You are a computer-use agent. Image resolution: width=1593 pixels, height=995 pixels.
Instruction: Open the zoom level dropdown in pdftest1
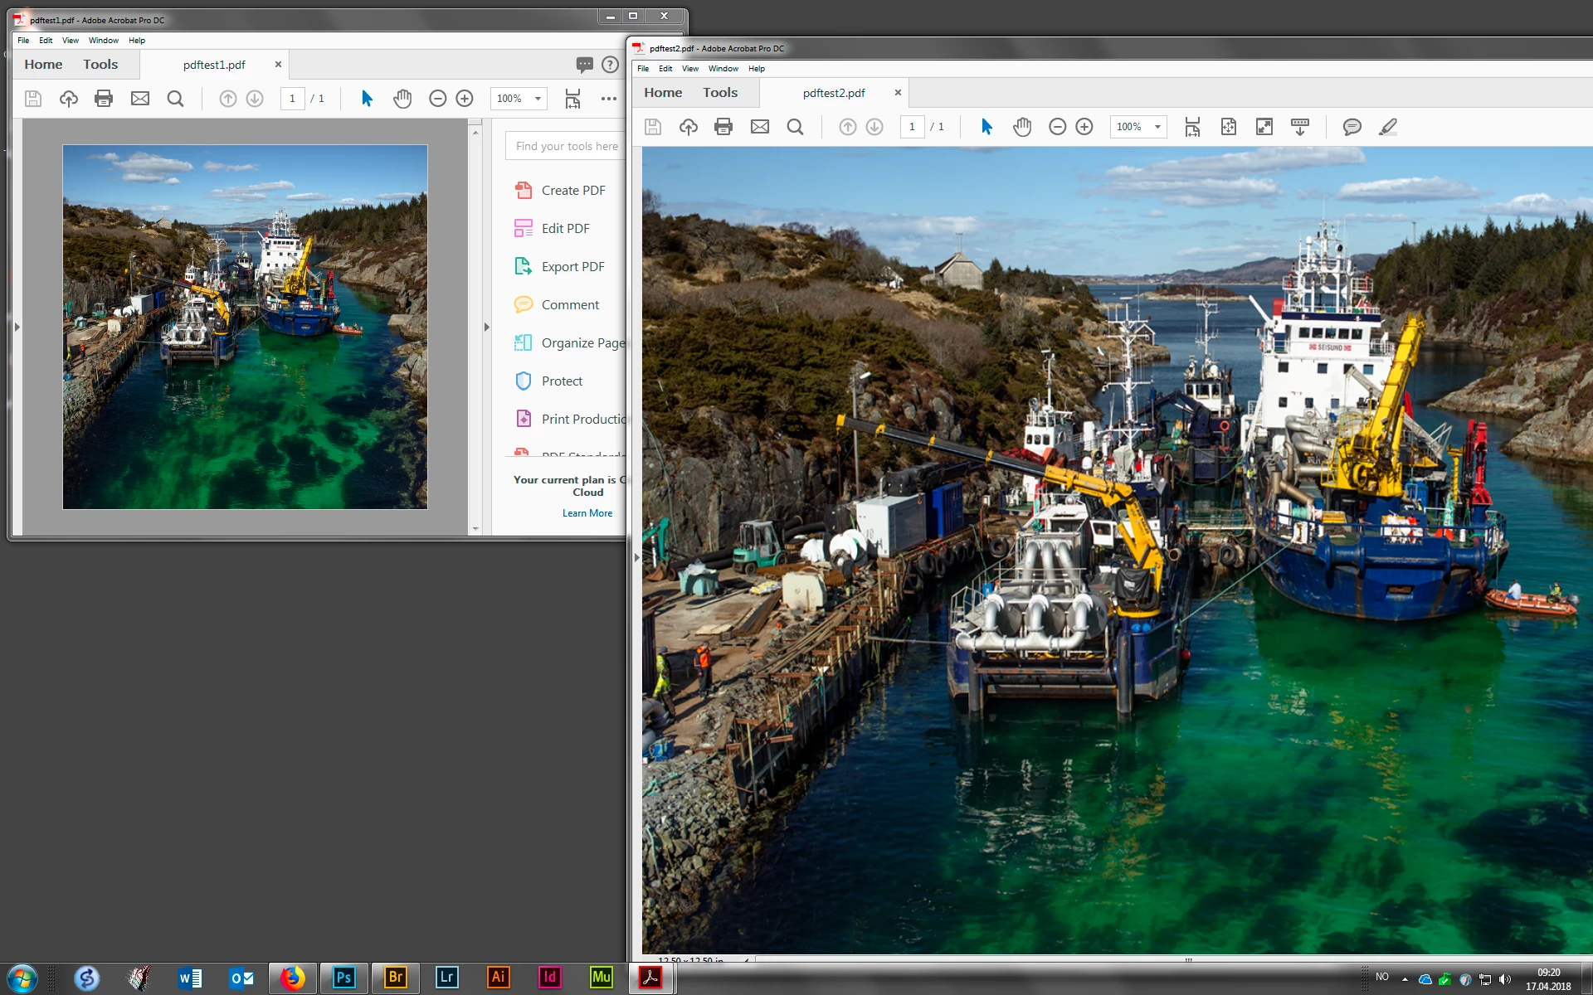click(538, 99)
